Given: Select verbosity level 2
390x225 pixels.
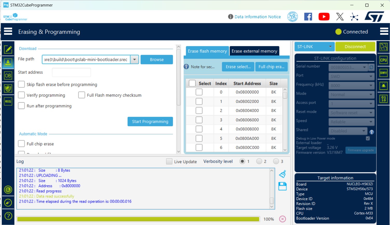Looking at the screenshot, I should 259,161.
